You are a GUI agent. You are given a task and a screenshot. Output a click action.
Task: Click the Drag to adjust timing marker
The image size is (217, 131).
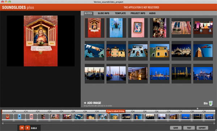pos(115,111)
